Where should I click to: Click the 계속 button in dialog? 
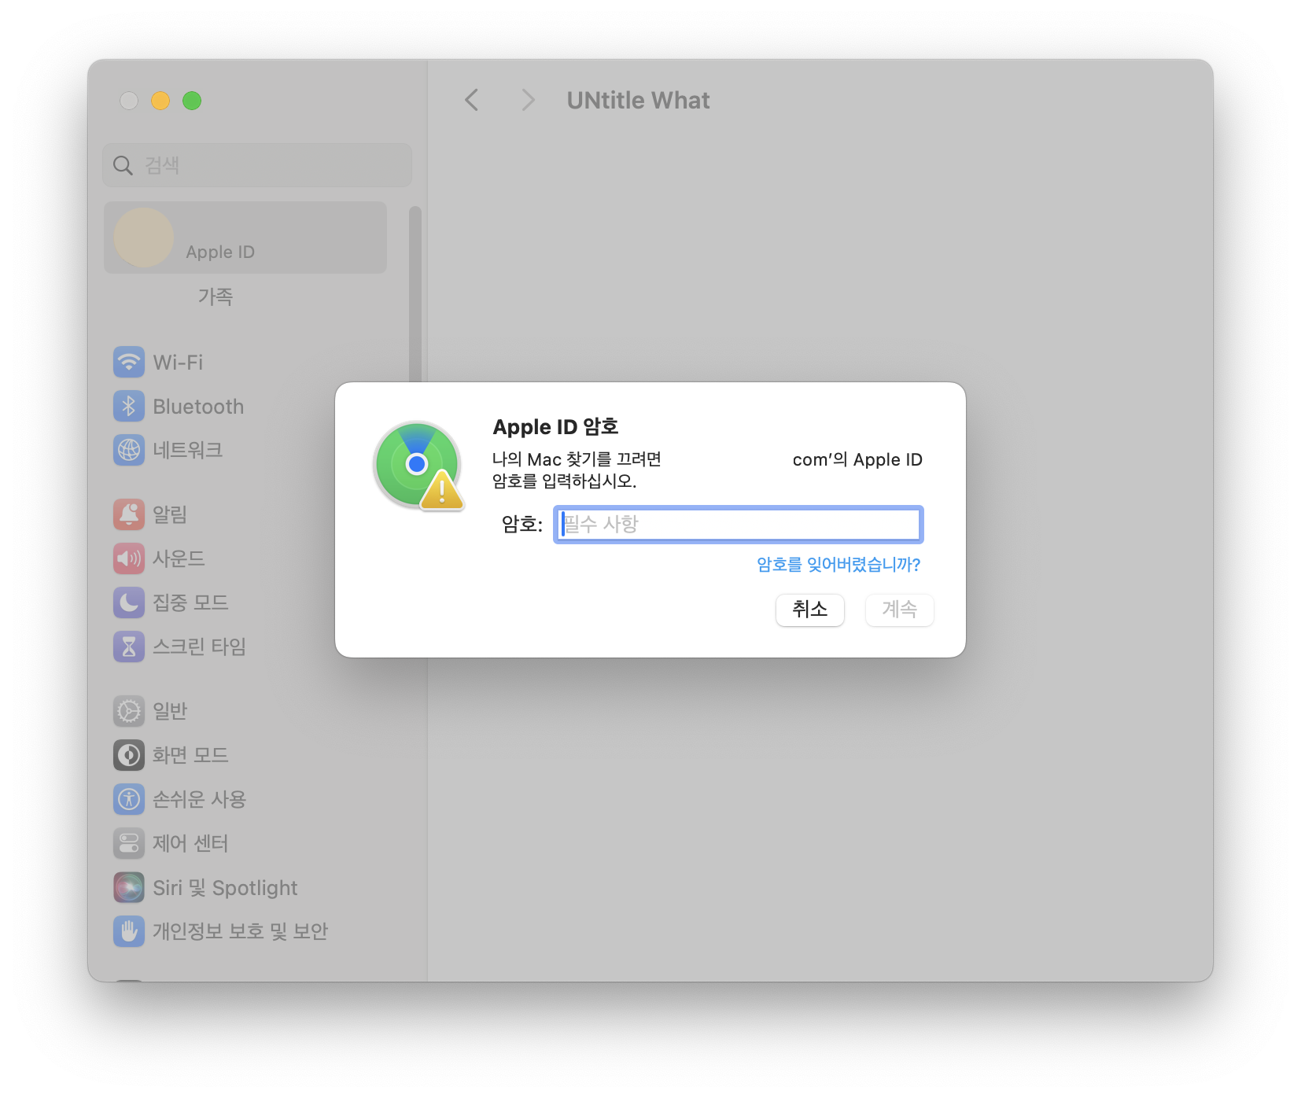point(900,610)
